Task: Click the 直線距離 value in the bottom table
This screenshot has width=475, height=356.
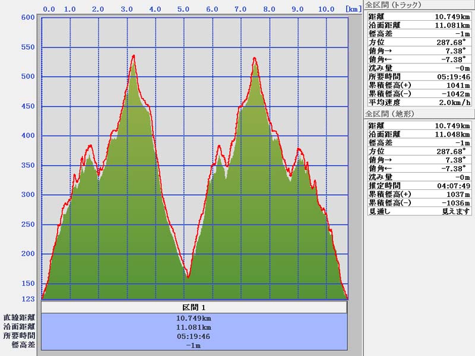Action: 194,318
